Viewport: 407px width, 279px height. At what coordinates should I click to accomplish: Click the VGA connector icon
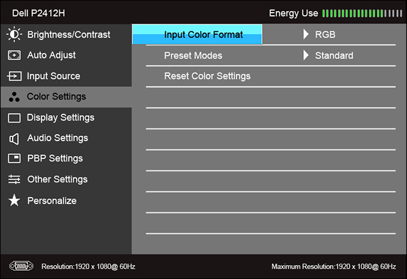click(20, 265)
